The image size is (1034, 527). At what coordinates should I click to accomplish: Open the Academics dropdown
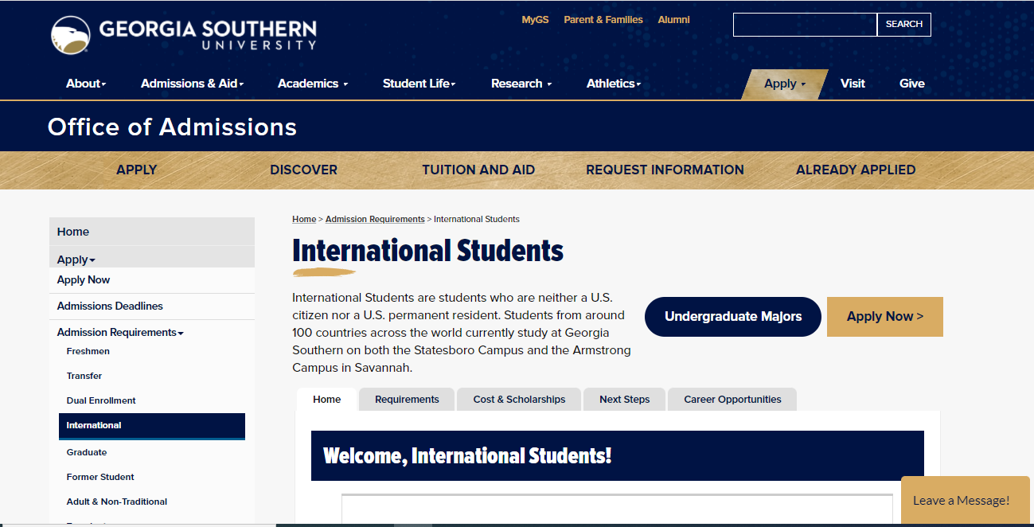tap(313, 84)
